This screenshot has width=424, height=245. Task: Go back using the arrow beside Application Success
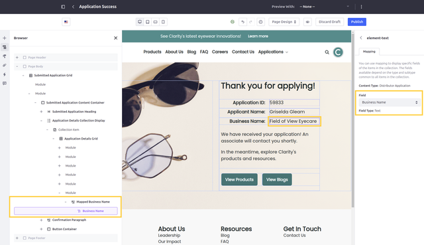[73, 7]
